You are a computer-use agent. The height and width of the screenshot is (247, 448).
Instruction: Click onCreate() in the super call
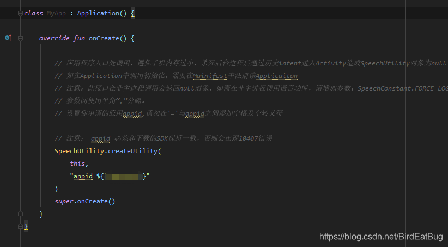pyautogui.click(x=96, y=201)
